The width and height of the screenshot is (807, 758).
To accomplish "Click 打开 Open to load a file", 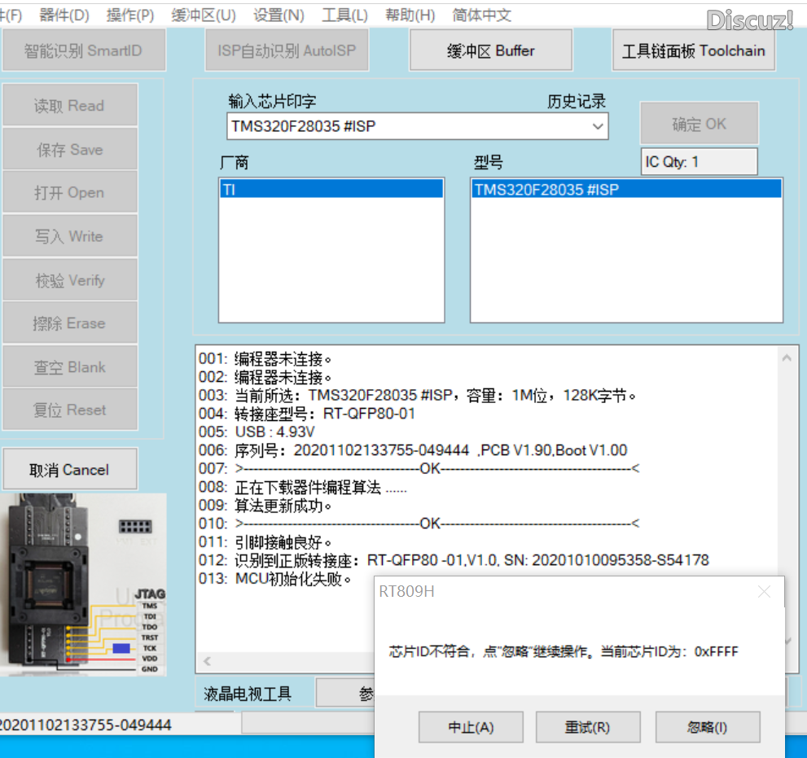I will click(69, 192).
